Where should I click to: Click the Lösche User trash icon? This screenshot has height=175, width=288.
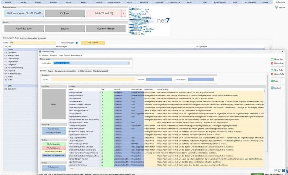point(272,63)
